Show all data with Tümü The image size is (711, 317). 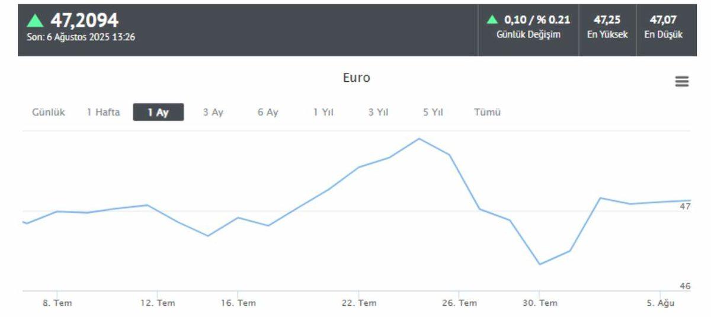pos(488,112)
